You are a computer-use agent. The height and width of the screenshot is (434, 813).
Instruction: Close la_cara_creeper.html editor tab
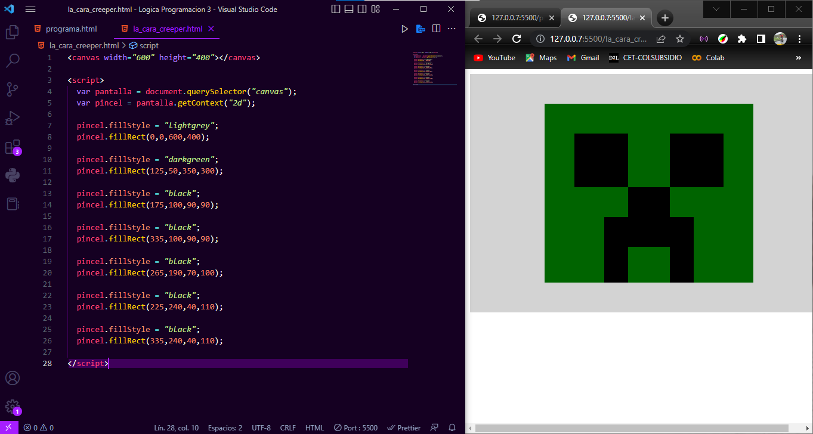[x=211, y=29]
